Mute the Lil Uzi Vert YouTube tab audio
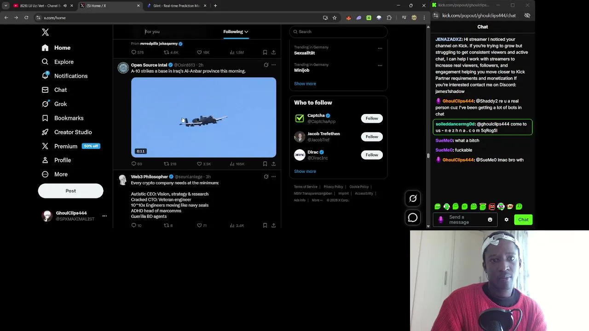This screenshot has width=589, height=331. point(65,6)
